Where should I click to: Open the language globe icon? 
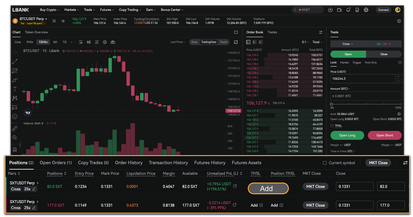point(366,10)
